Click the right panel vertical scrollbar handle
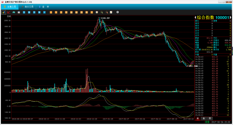The image size is (233, 125). pyautogui.click(x=232, y=51)
